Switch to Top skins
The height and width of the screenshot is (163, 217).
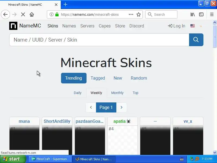point(135,93)
